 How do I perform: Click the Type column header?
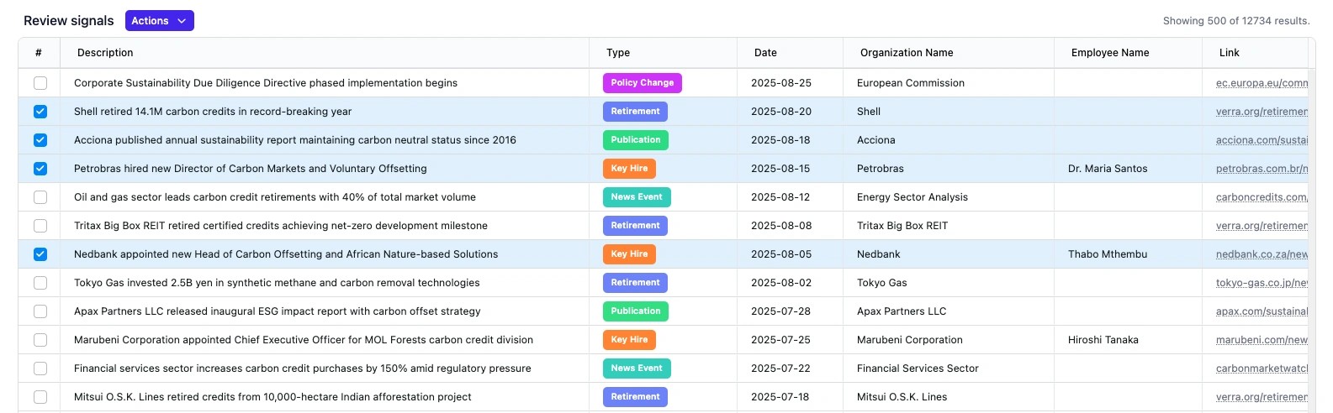pos(618,53)
